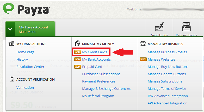Click the ADD badge beside Manage Websites

point(143,60)
